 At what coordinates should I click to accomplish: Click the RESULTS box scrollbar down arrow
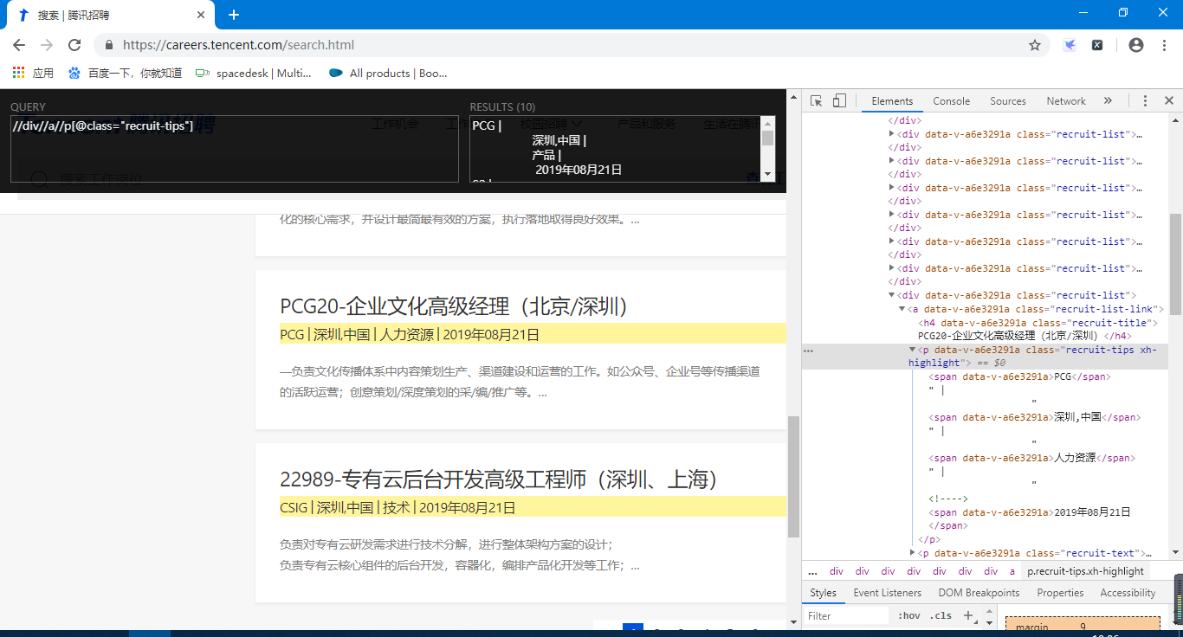[x=767, y=174]
